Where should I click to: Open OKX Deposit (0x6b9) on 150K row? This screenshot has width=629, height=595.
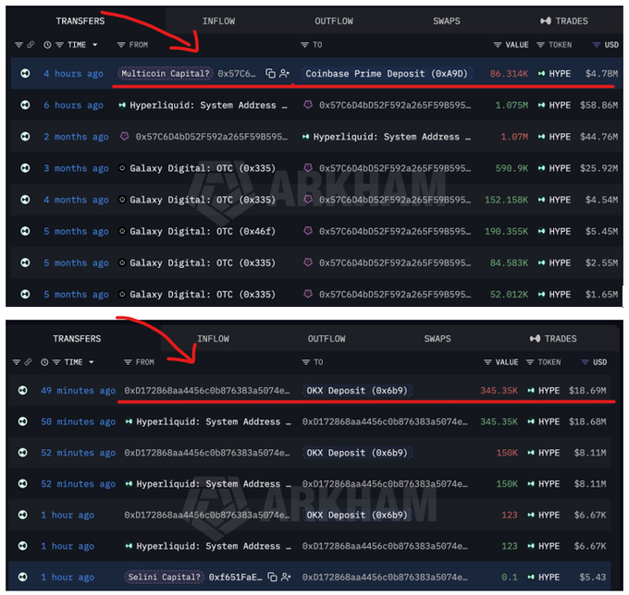(357, 453)
